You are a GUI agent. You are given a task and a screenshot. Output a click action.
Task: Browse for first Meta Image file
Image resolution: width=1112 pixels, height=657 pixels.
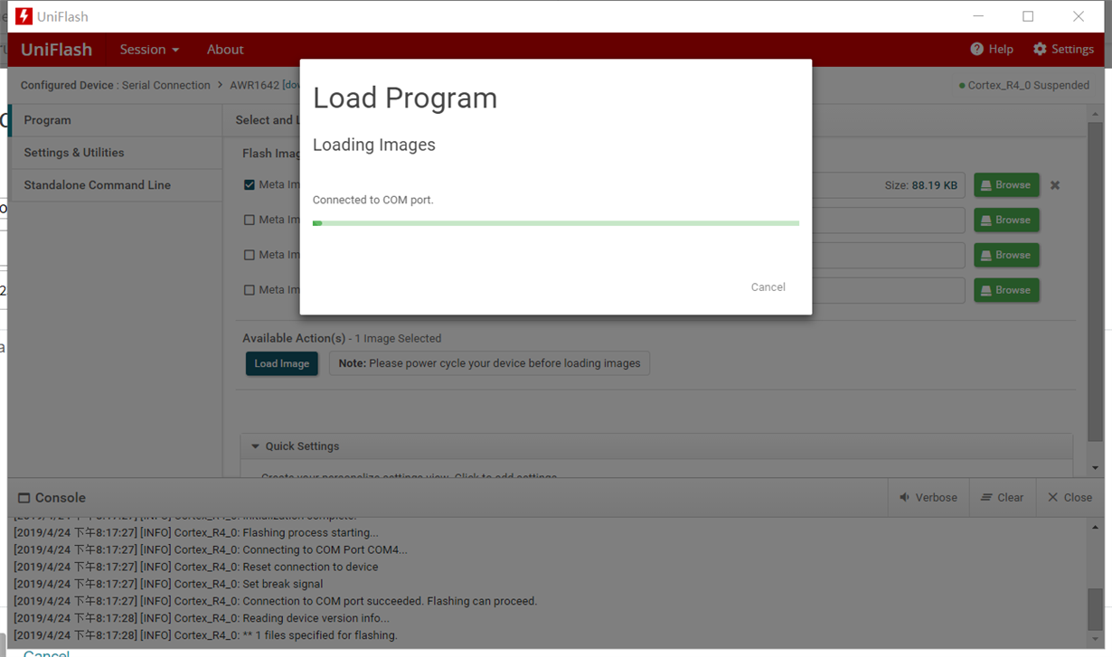tap(1006, 184)
